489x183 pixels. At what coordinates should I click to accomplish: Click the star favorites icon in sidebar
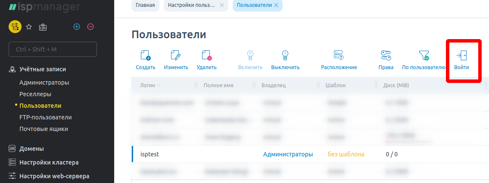pos(29,27)
